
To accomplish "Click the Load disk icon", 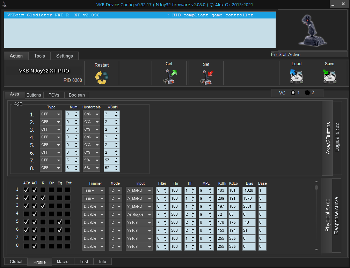I will 297,76.
